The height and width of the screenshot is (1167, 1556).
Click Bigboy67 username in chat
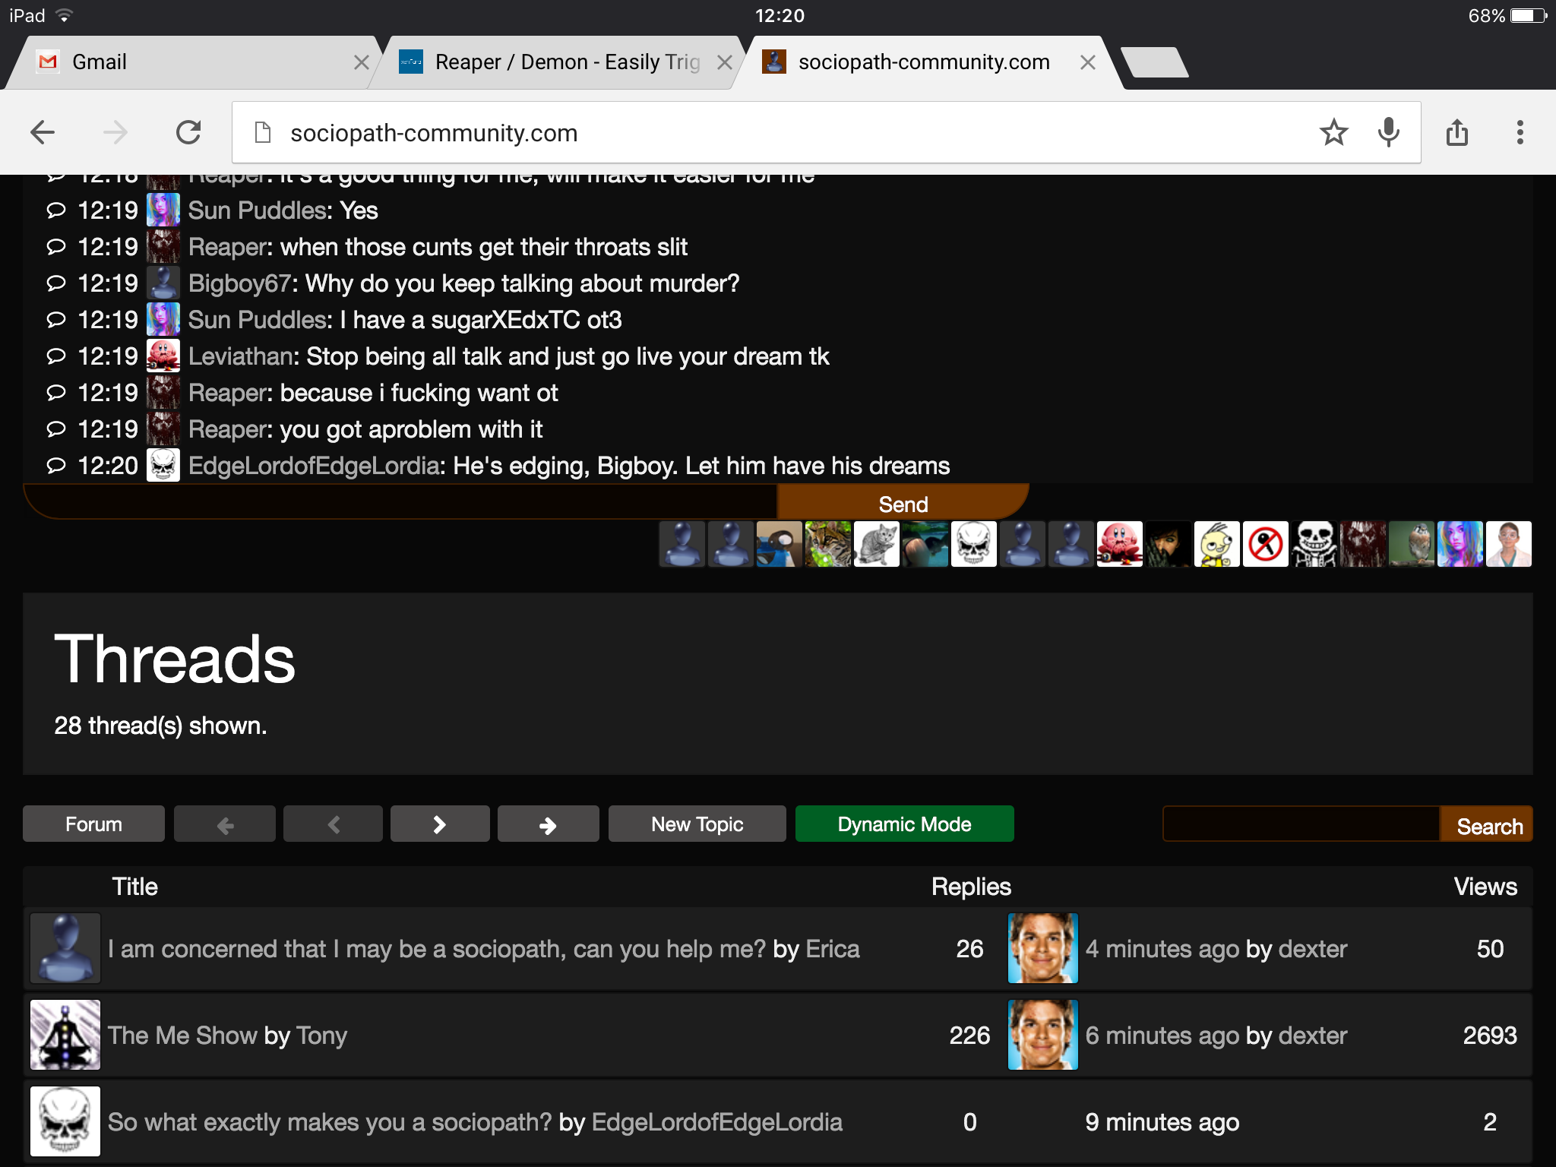240,283
